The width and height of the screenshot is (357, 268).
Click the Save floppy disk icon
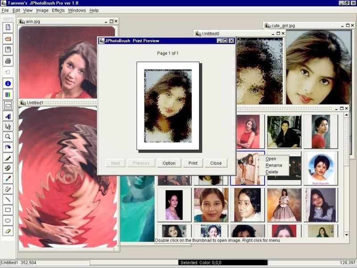[x=8, y=50]
